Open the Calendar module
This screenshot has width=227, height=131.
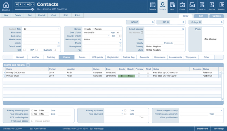(152, 7)
